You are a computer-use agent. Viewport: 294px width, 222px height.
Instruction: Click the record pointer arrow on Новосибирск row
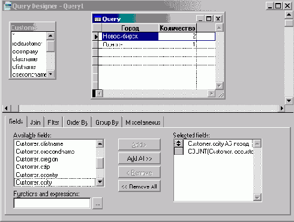pyautogui.click(x=96, y=37)
